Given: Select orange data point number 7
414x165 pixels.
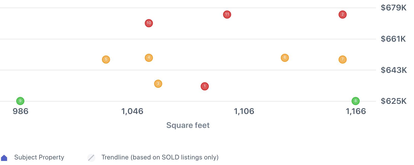Looking at the screenshot, I should (342, 59).
